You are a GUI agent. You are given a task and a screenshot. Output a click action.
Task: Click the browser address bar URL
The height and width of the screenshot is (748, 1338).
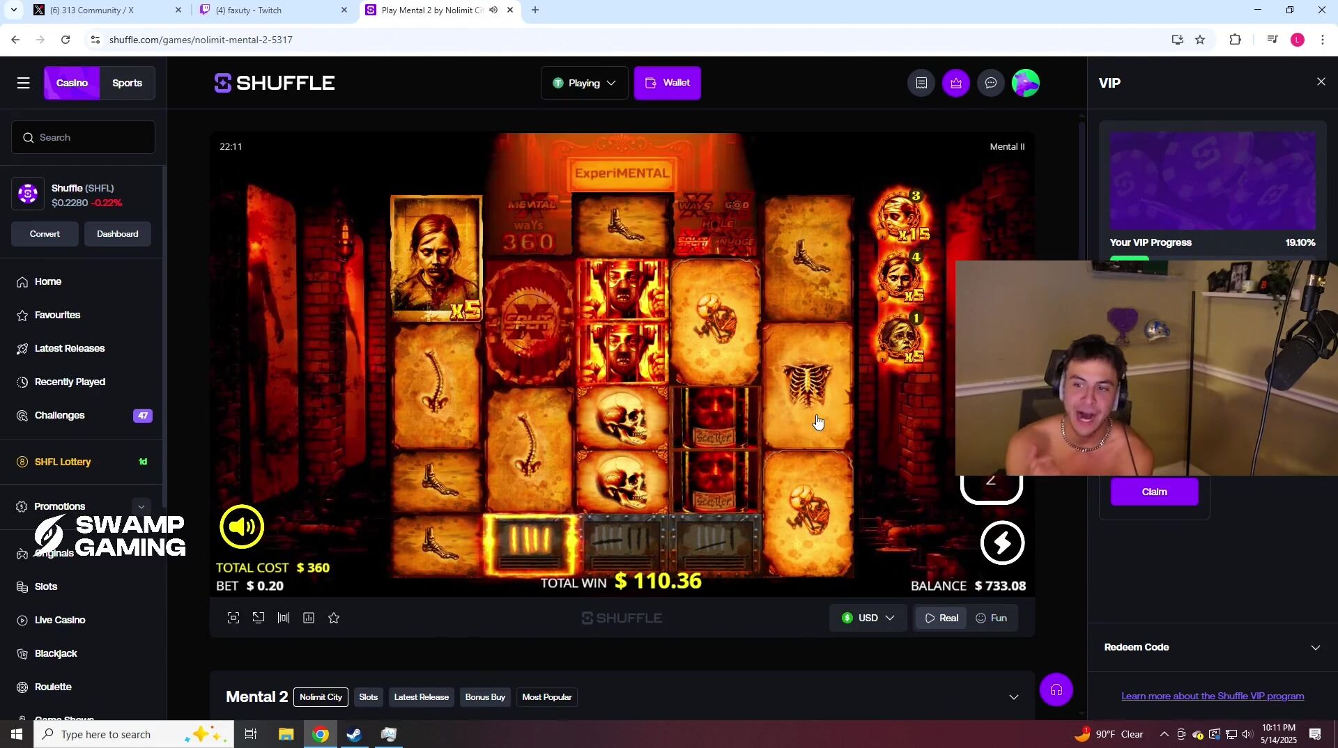pyautogui.click(x=201, y=40)
